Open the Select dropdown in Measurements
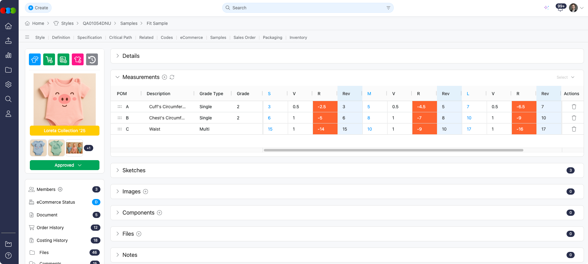The height and width of the screenshot is (264, 588). click(x=565, y=77)
